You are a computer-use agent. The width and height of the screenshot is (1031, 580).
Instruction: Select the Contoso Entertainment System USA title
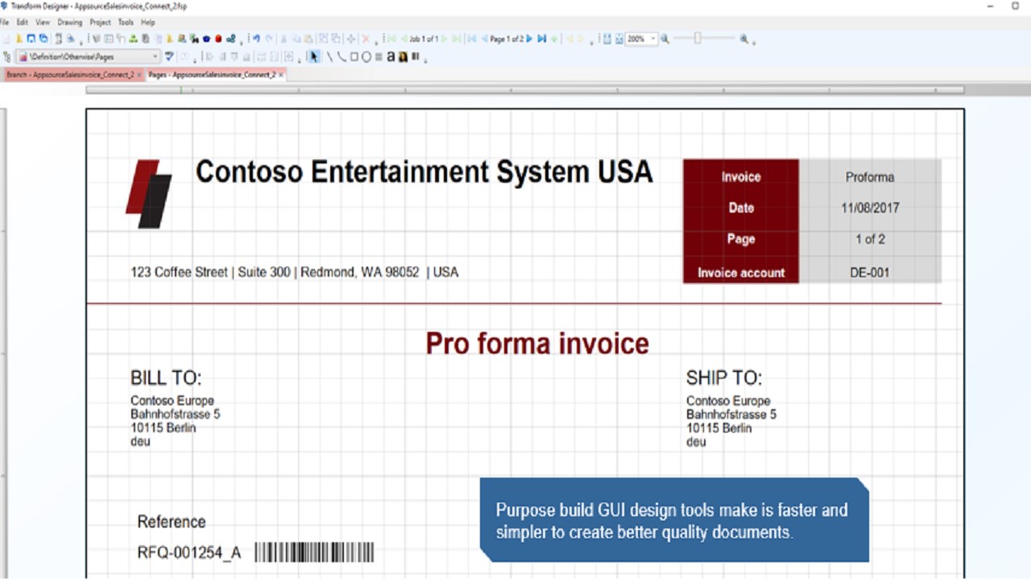(424, 172)
